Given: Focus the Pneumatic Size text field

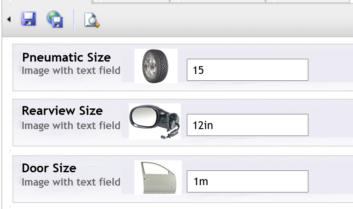Looking at the screenshot, I should [x=247, y=70].
